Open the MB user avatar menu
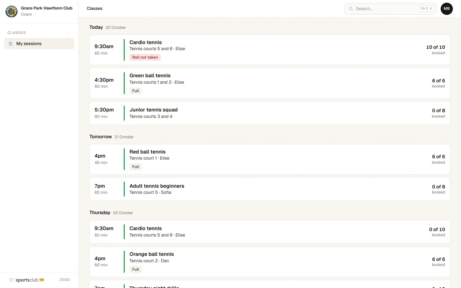Screen dimensions: 461x288 (447, 9)
